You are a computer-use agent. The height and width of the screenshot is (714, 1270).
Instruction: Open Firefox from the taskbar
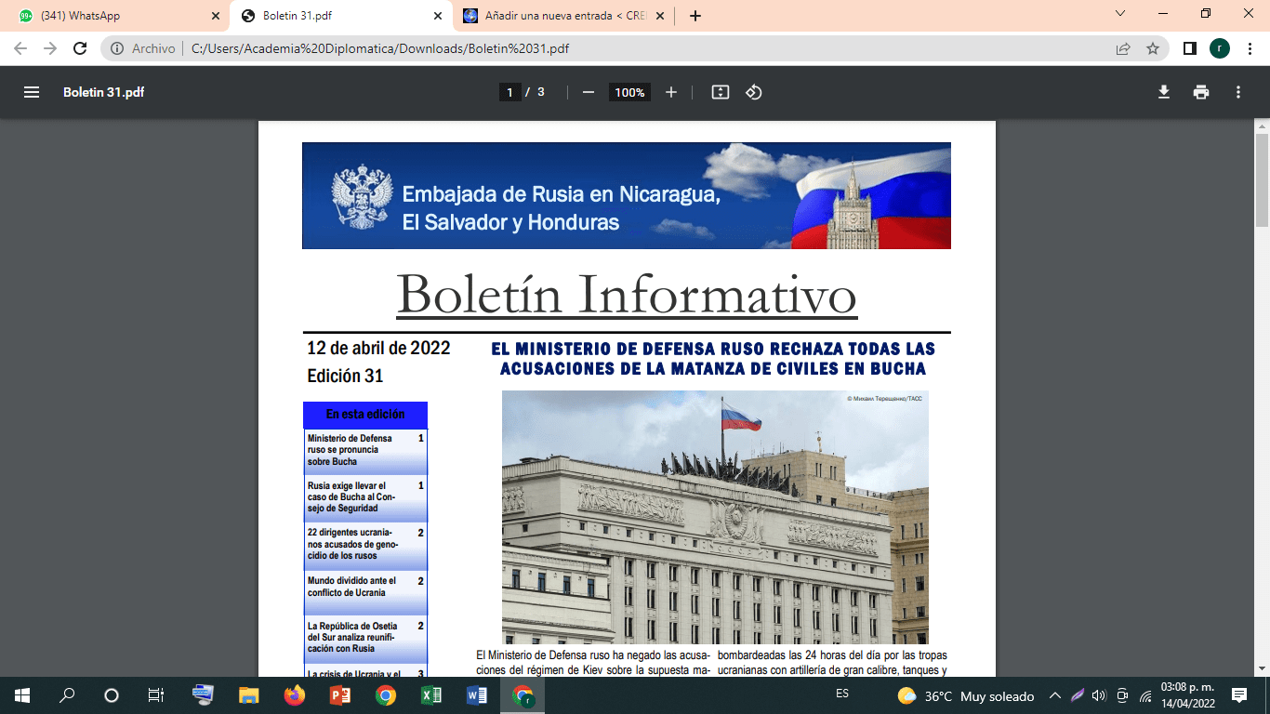coord(295,695)
